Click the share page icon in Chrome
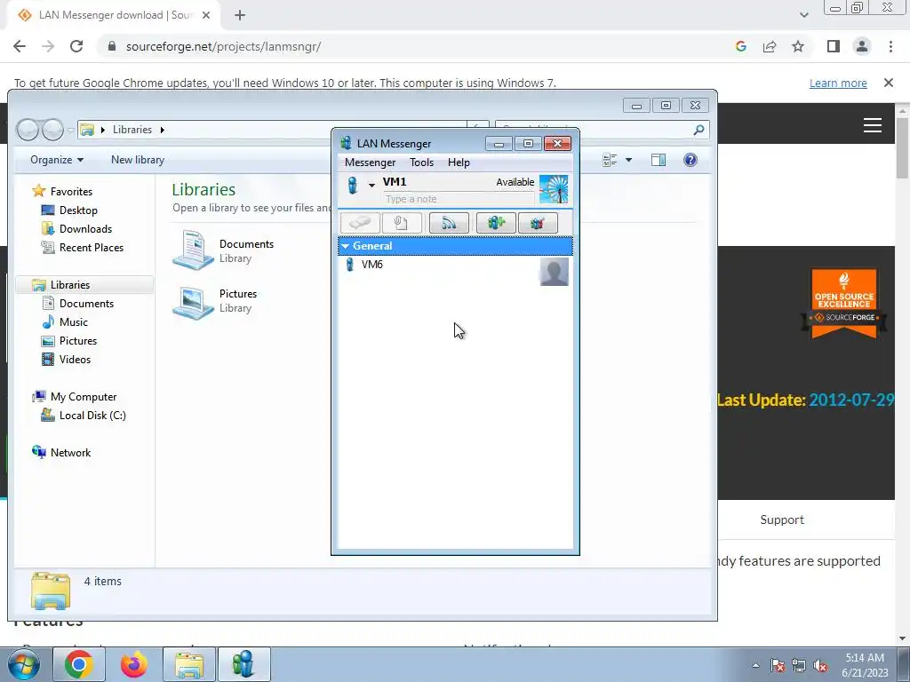This screenshot has width=910, height=682. click(770, 46)
